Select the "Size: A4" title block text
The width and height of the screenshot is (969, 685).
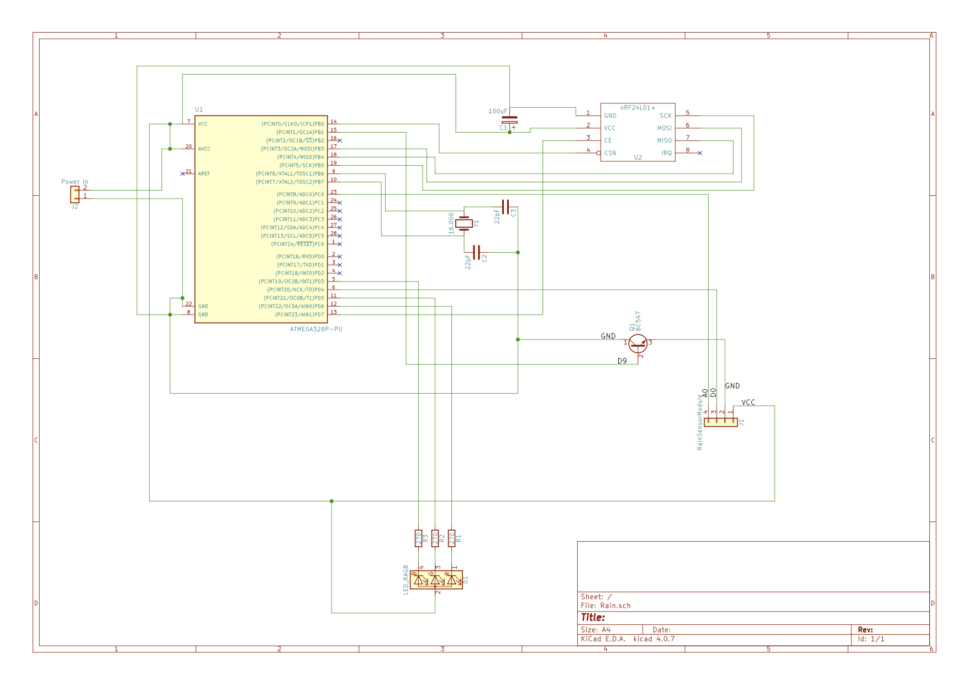point(596,630)
